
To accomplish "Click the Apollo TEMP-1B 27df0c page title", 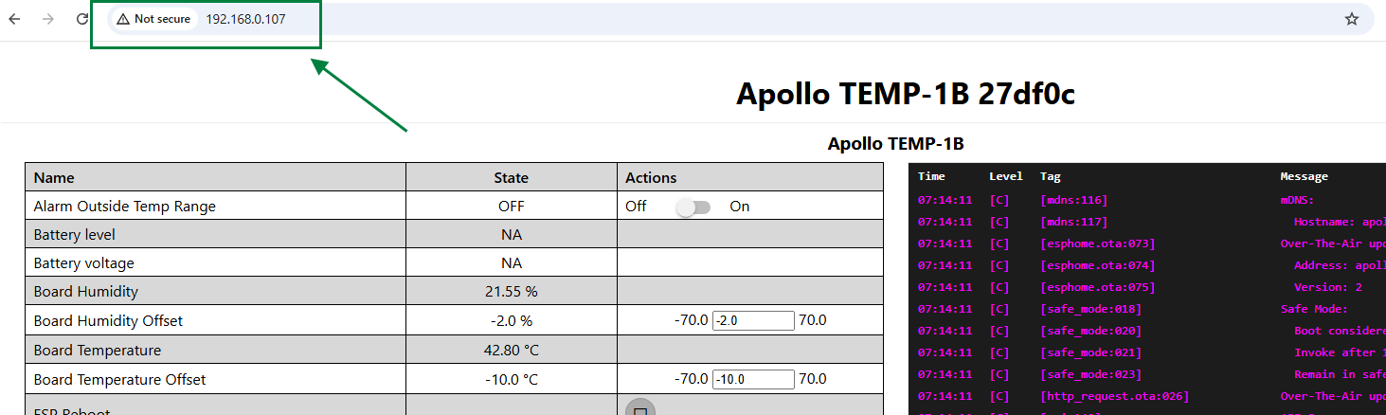I will click(x=905, y=94).
